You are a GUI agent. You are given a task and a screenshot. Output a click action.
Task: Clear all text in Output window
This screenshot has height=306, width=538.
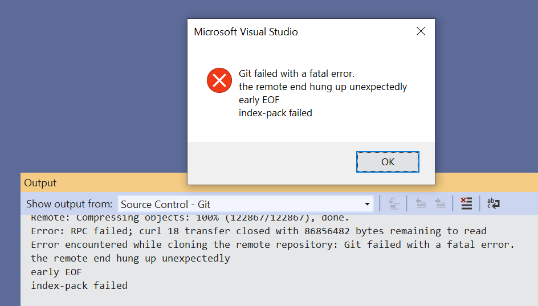pyautogui.click(x=466, y=203)
